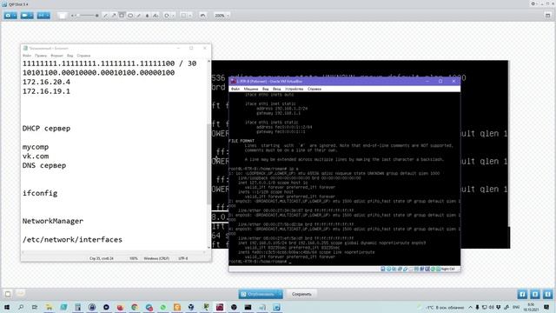556x313 pixels.
Task: Open the Машина menu in VirtualBox window
Action: (251, 89)
